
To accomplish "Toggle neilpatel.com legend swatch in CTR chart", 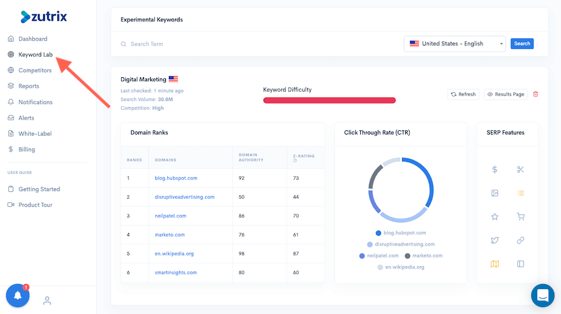I will point(362,255).
